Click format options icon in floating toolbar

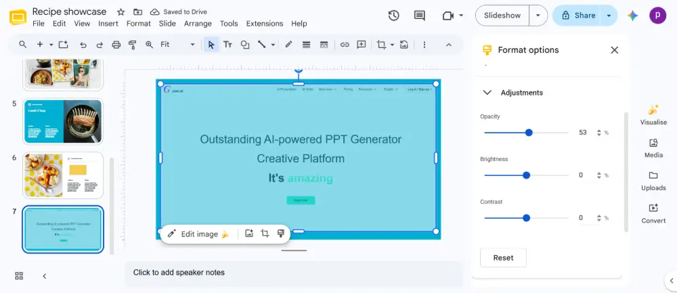281,233
